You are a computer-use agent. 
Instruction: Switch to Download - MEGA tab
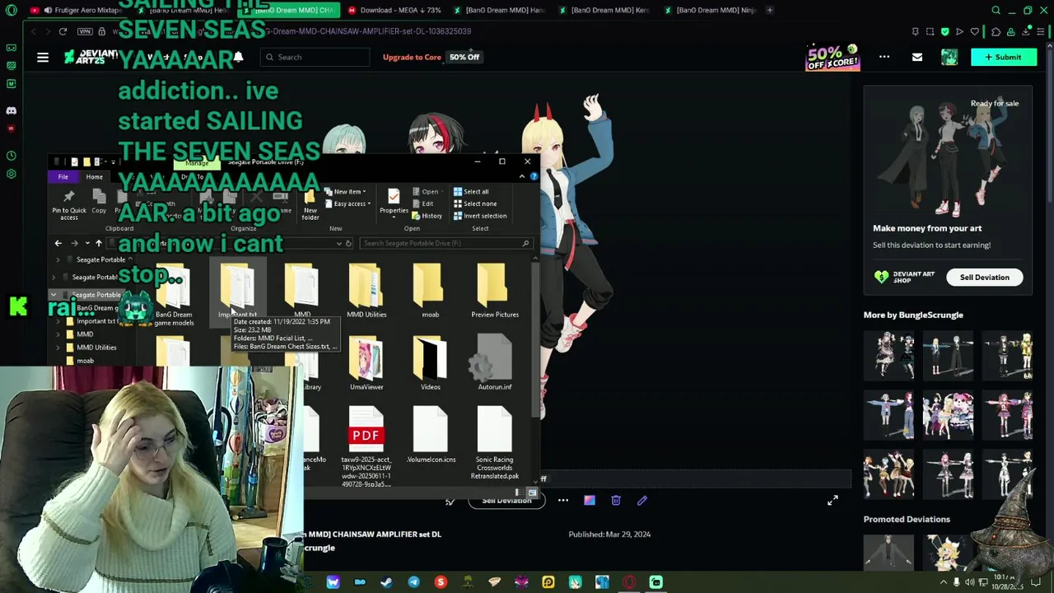(394, 10)
